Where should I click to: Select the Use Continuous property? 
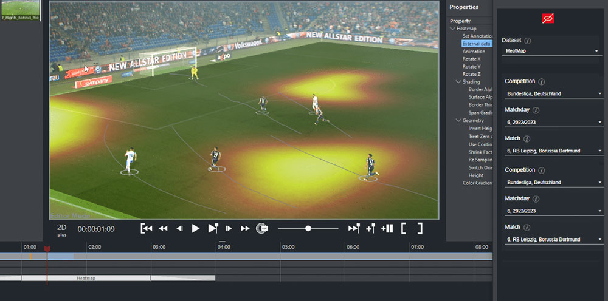click(x=480, y=144)
